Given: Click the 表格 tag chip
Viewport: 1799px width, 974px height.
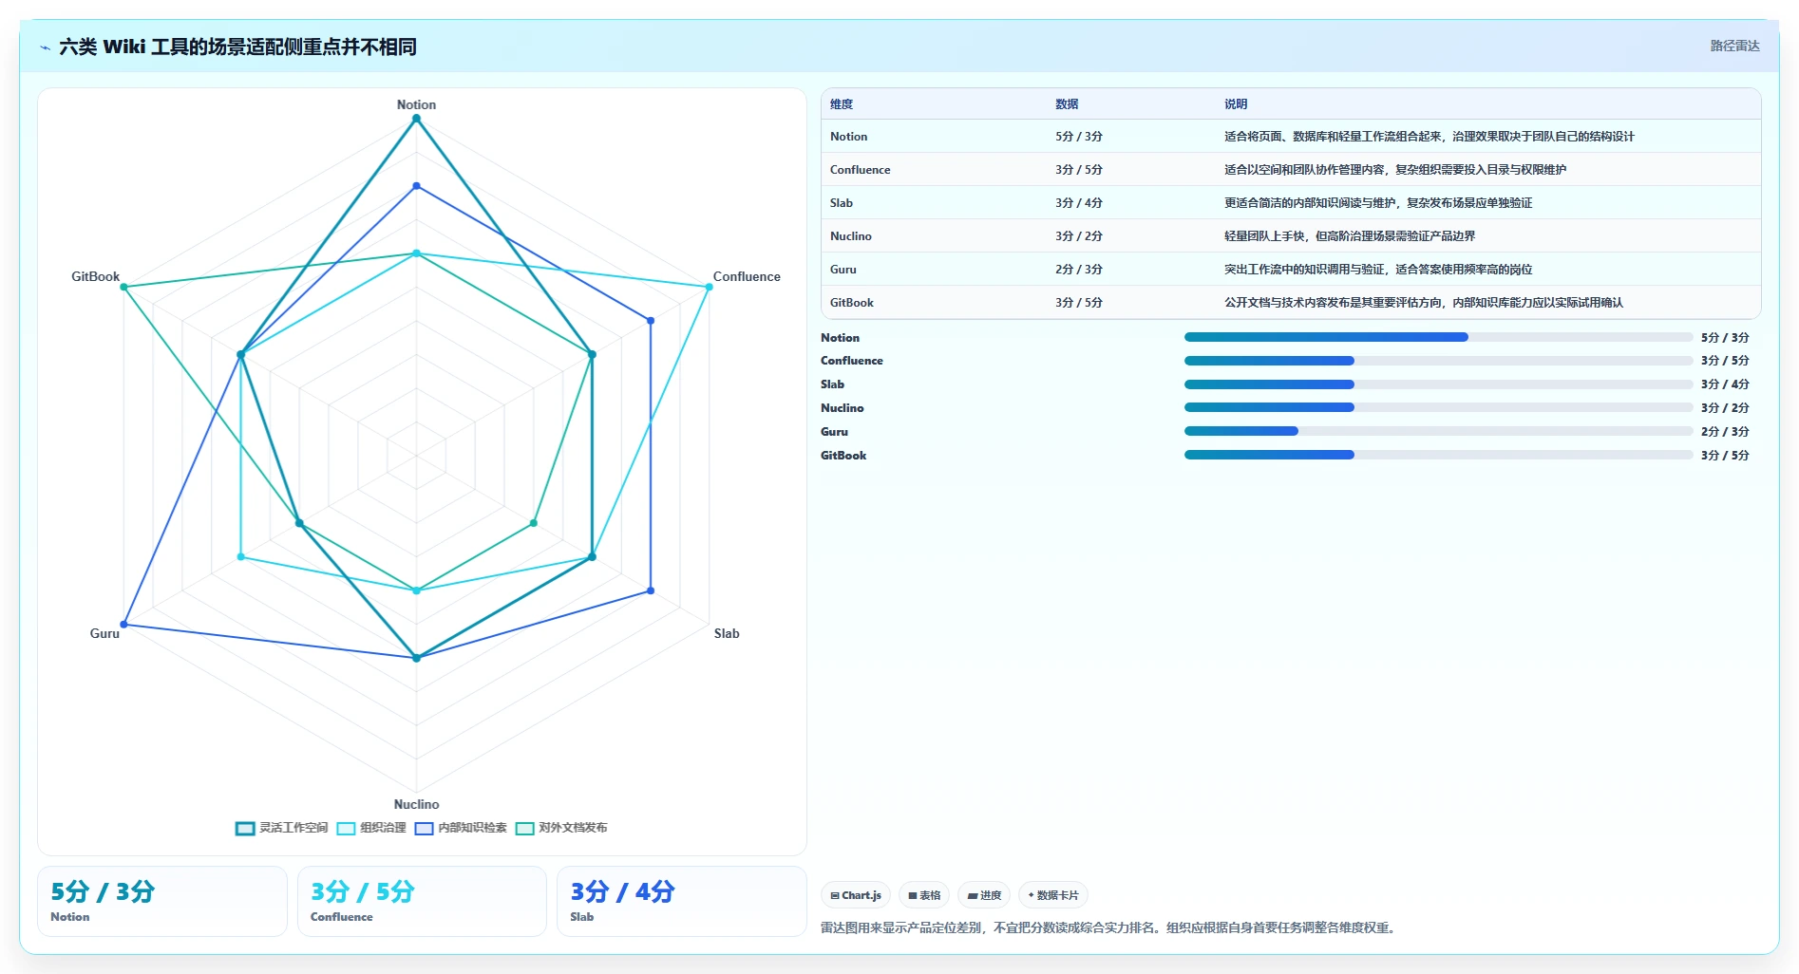Looking at the screenshot, I should [924, 895].
